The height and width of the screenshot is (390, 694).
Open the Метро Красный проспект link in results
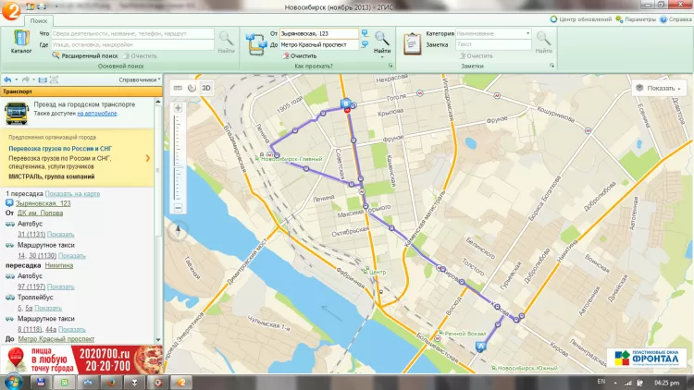[x=56, y=338]
